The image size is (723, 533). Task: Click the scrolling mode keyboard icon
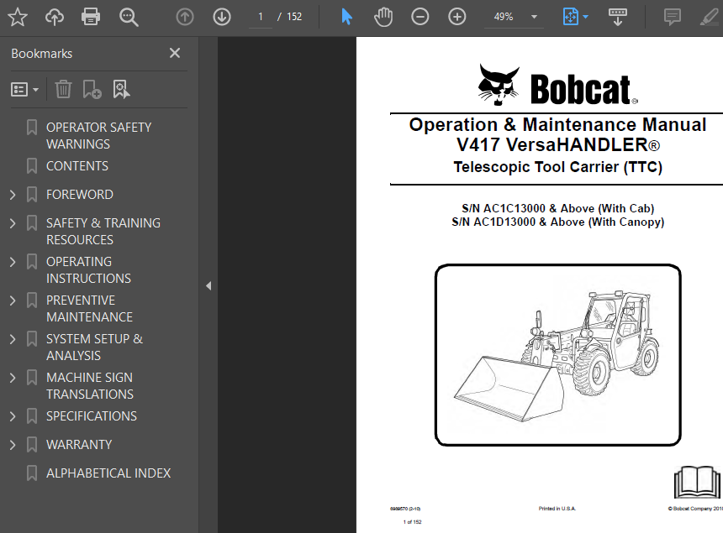tap(617, 17)
